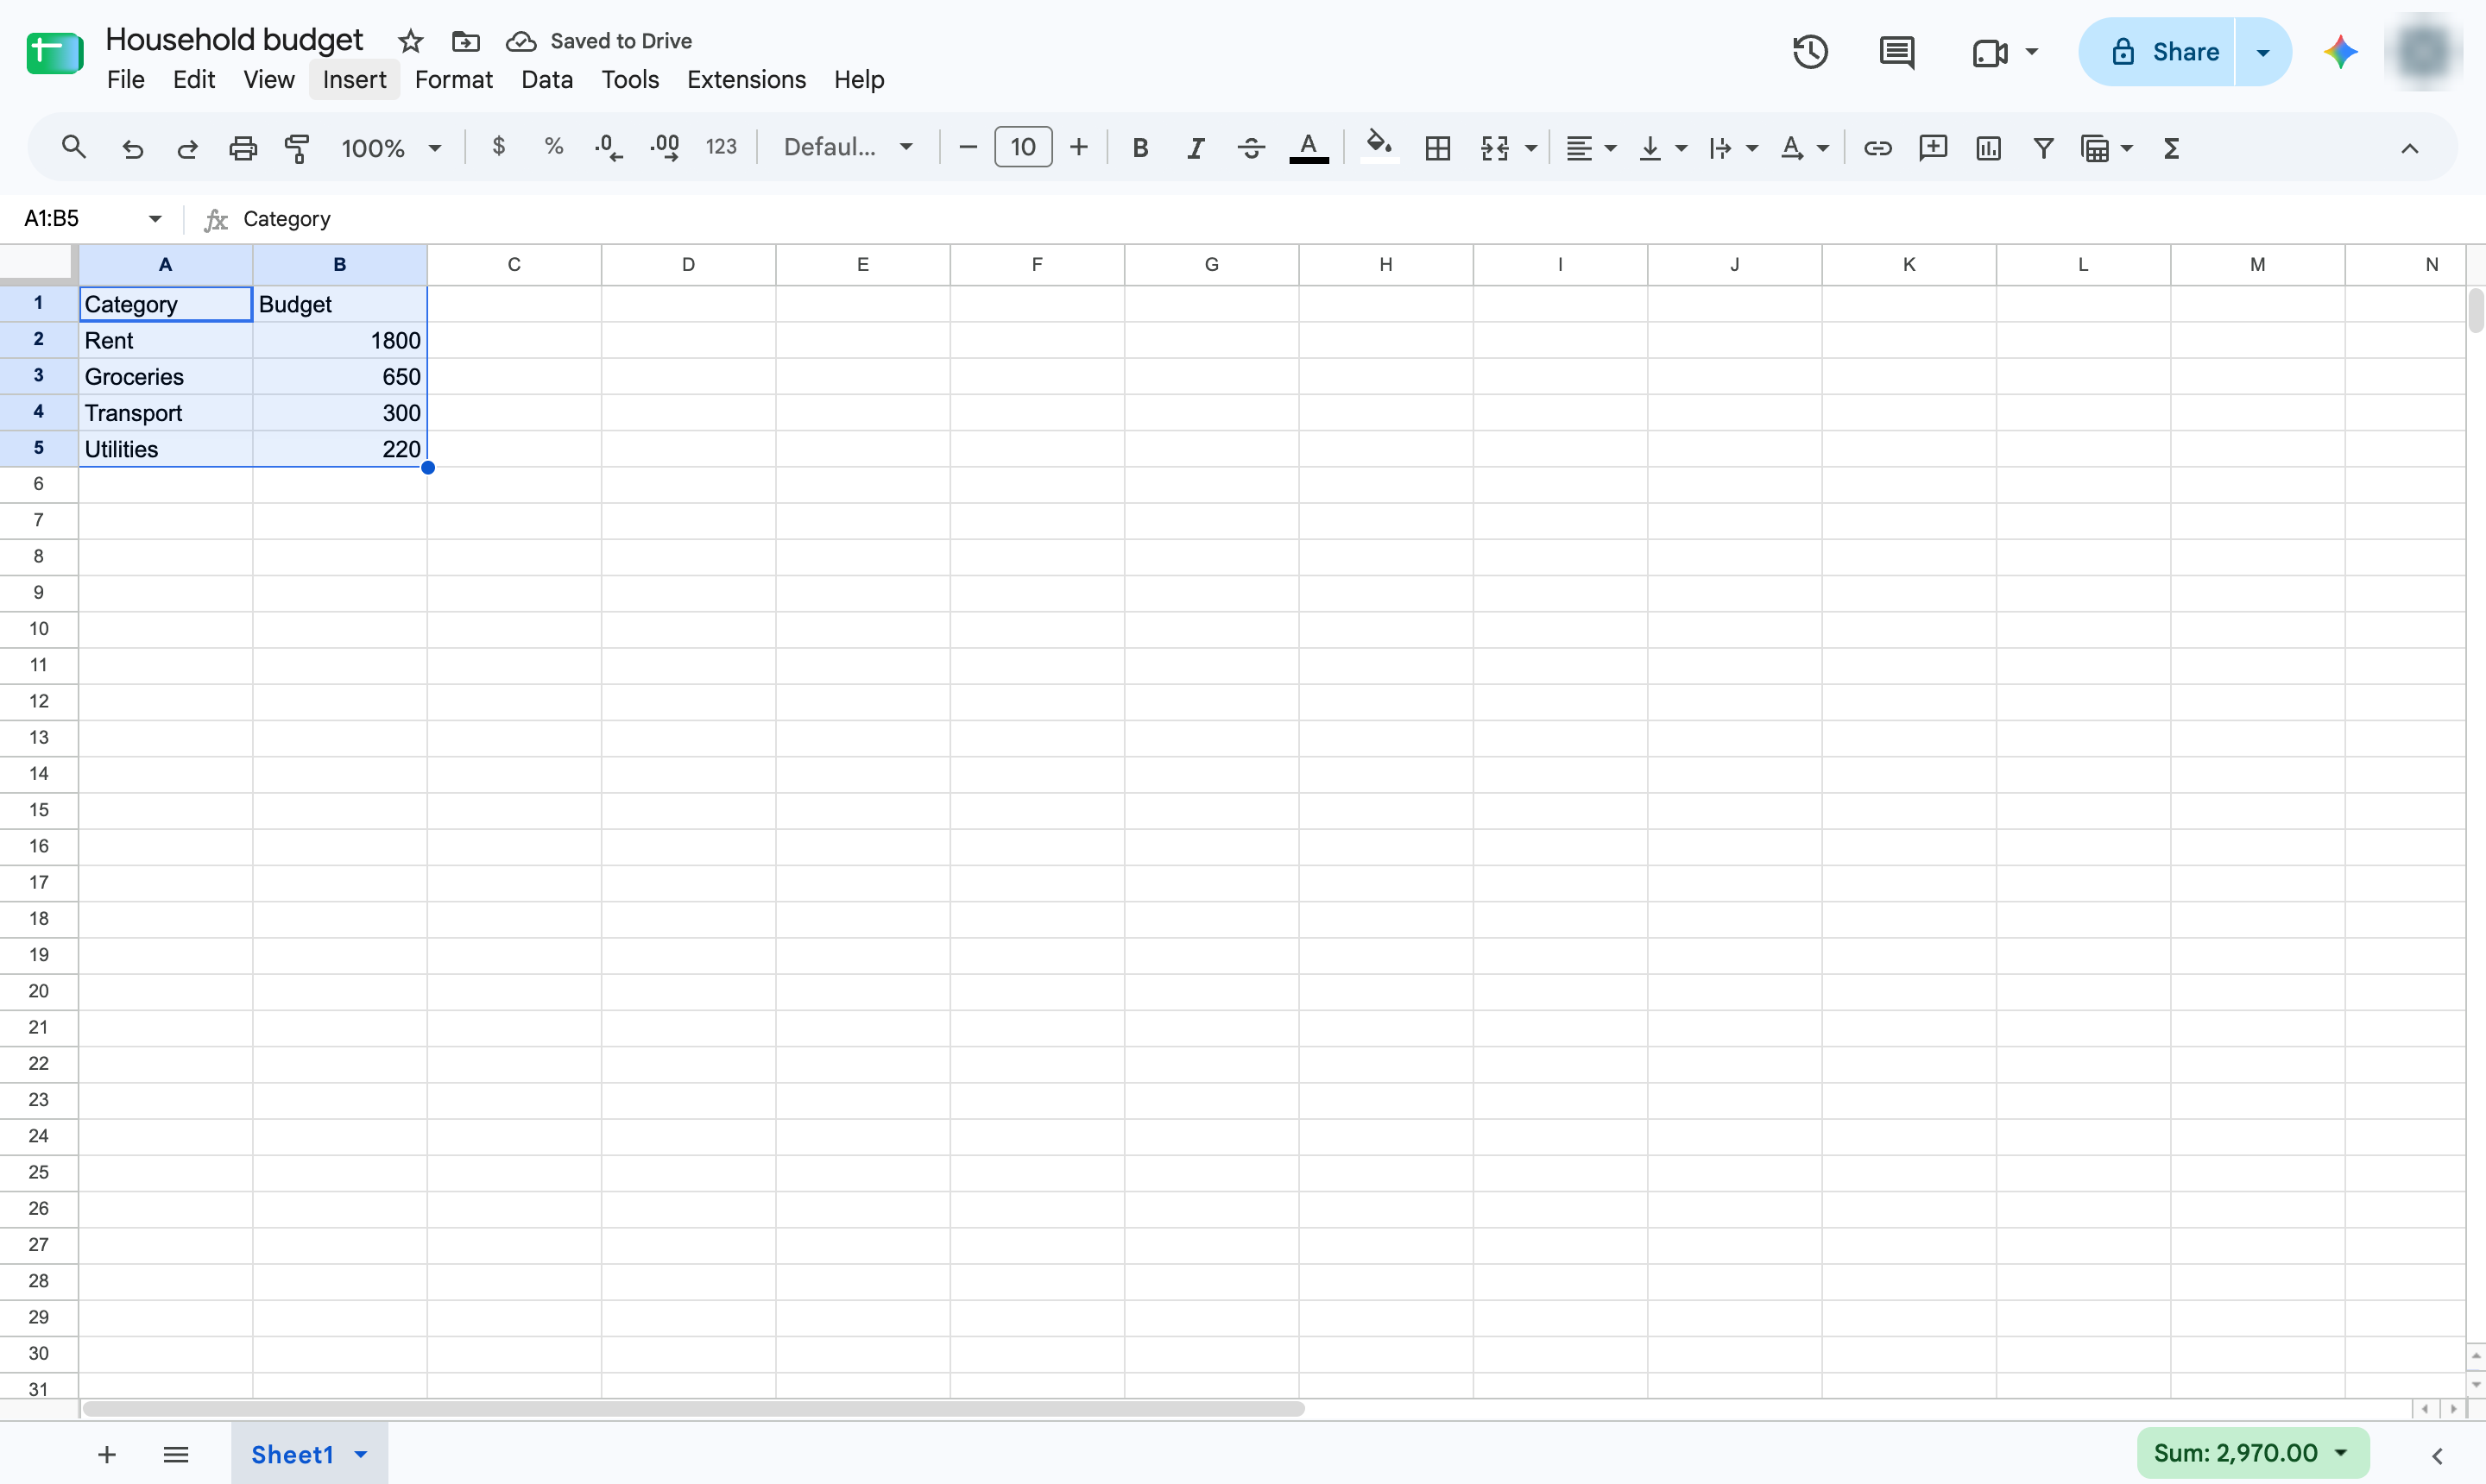Click the Share button

[2156, 52]
